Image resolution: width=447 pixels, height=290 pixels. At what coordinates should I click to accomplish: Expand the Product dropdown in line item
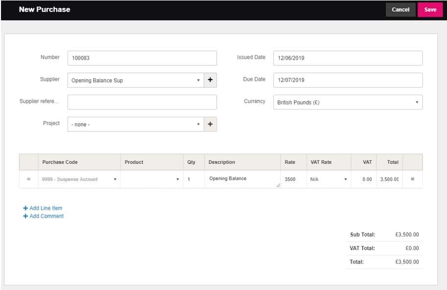(152, 179)
